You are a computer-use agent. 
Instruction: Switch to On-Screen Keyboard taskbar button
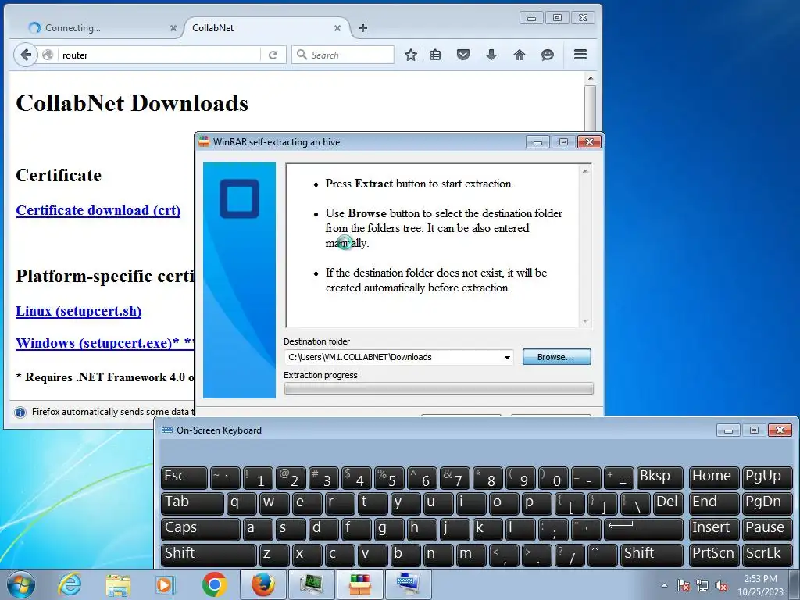[x=408, y=584]
